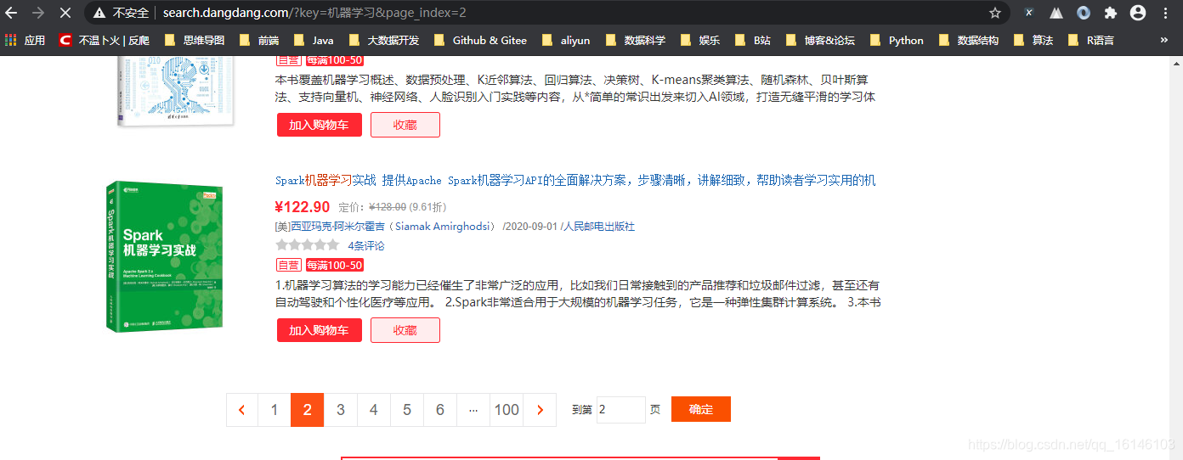Open the 前端 bookmark folder
Image resolution: width=1183 pixels, height=460 pixels.
[x=259, y=40]
